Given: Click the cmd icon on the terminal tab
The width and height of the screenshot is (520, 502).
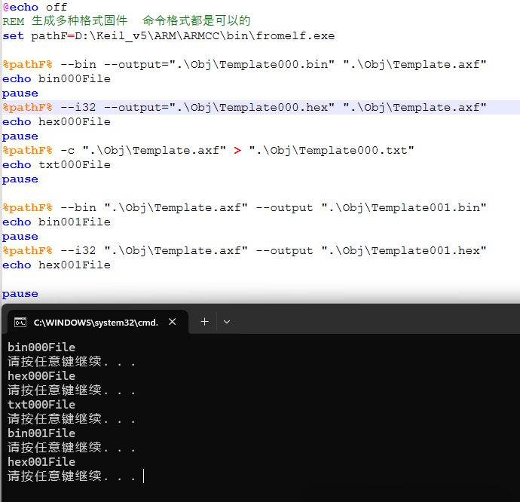Looking at the screenshot, I should coord(20,323).
